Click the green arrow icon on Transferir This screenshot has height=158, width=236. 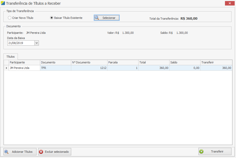click(202, 151)
